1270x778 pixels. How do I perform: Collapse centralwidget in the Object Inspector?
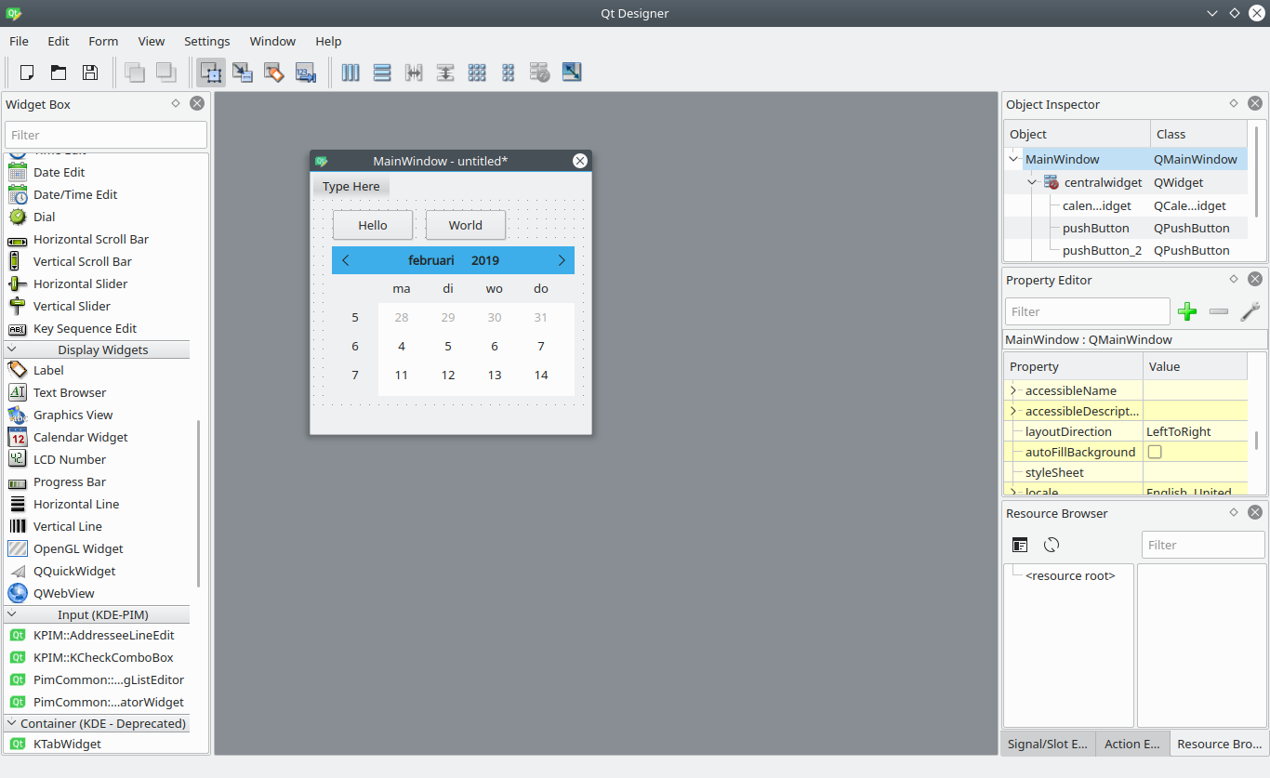pos(1032,182)
